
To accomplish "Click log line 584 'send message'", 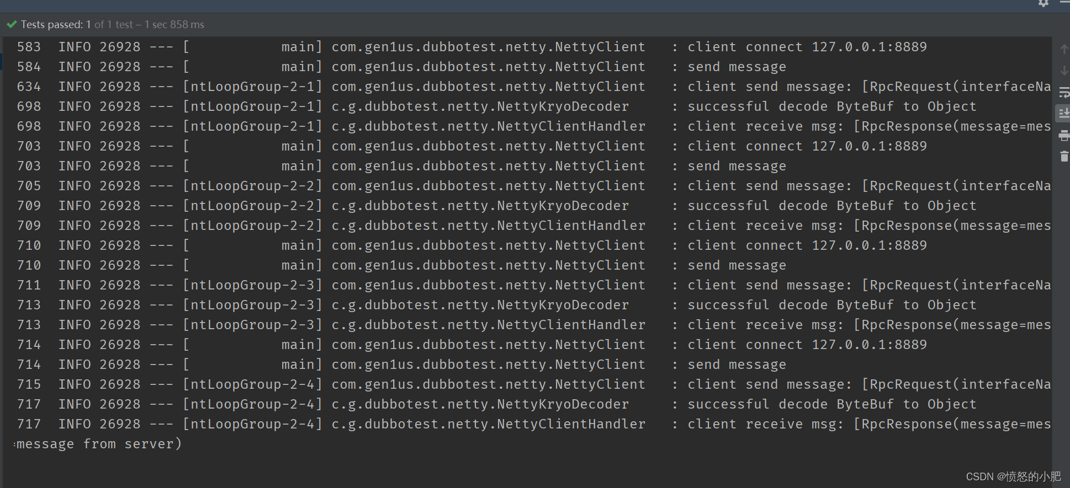I will click(x=401, y=67).
